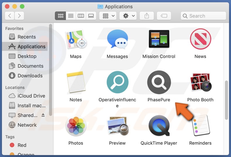Click the main content vertical scrollbar
Image resolution: width=231 pixels, height=157 pixels.
coord(226,100)
